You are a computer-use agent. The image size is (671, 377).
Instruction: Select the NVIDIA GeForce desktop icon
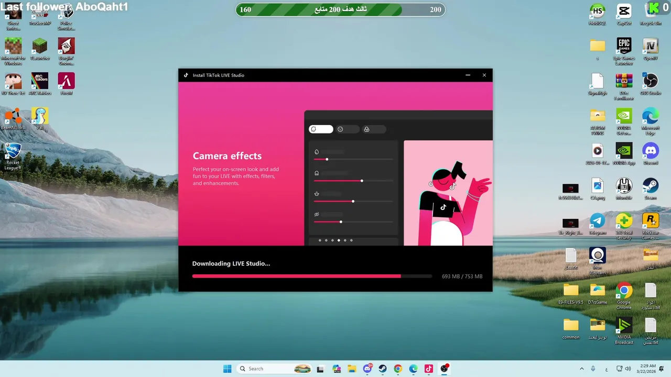624,121
